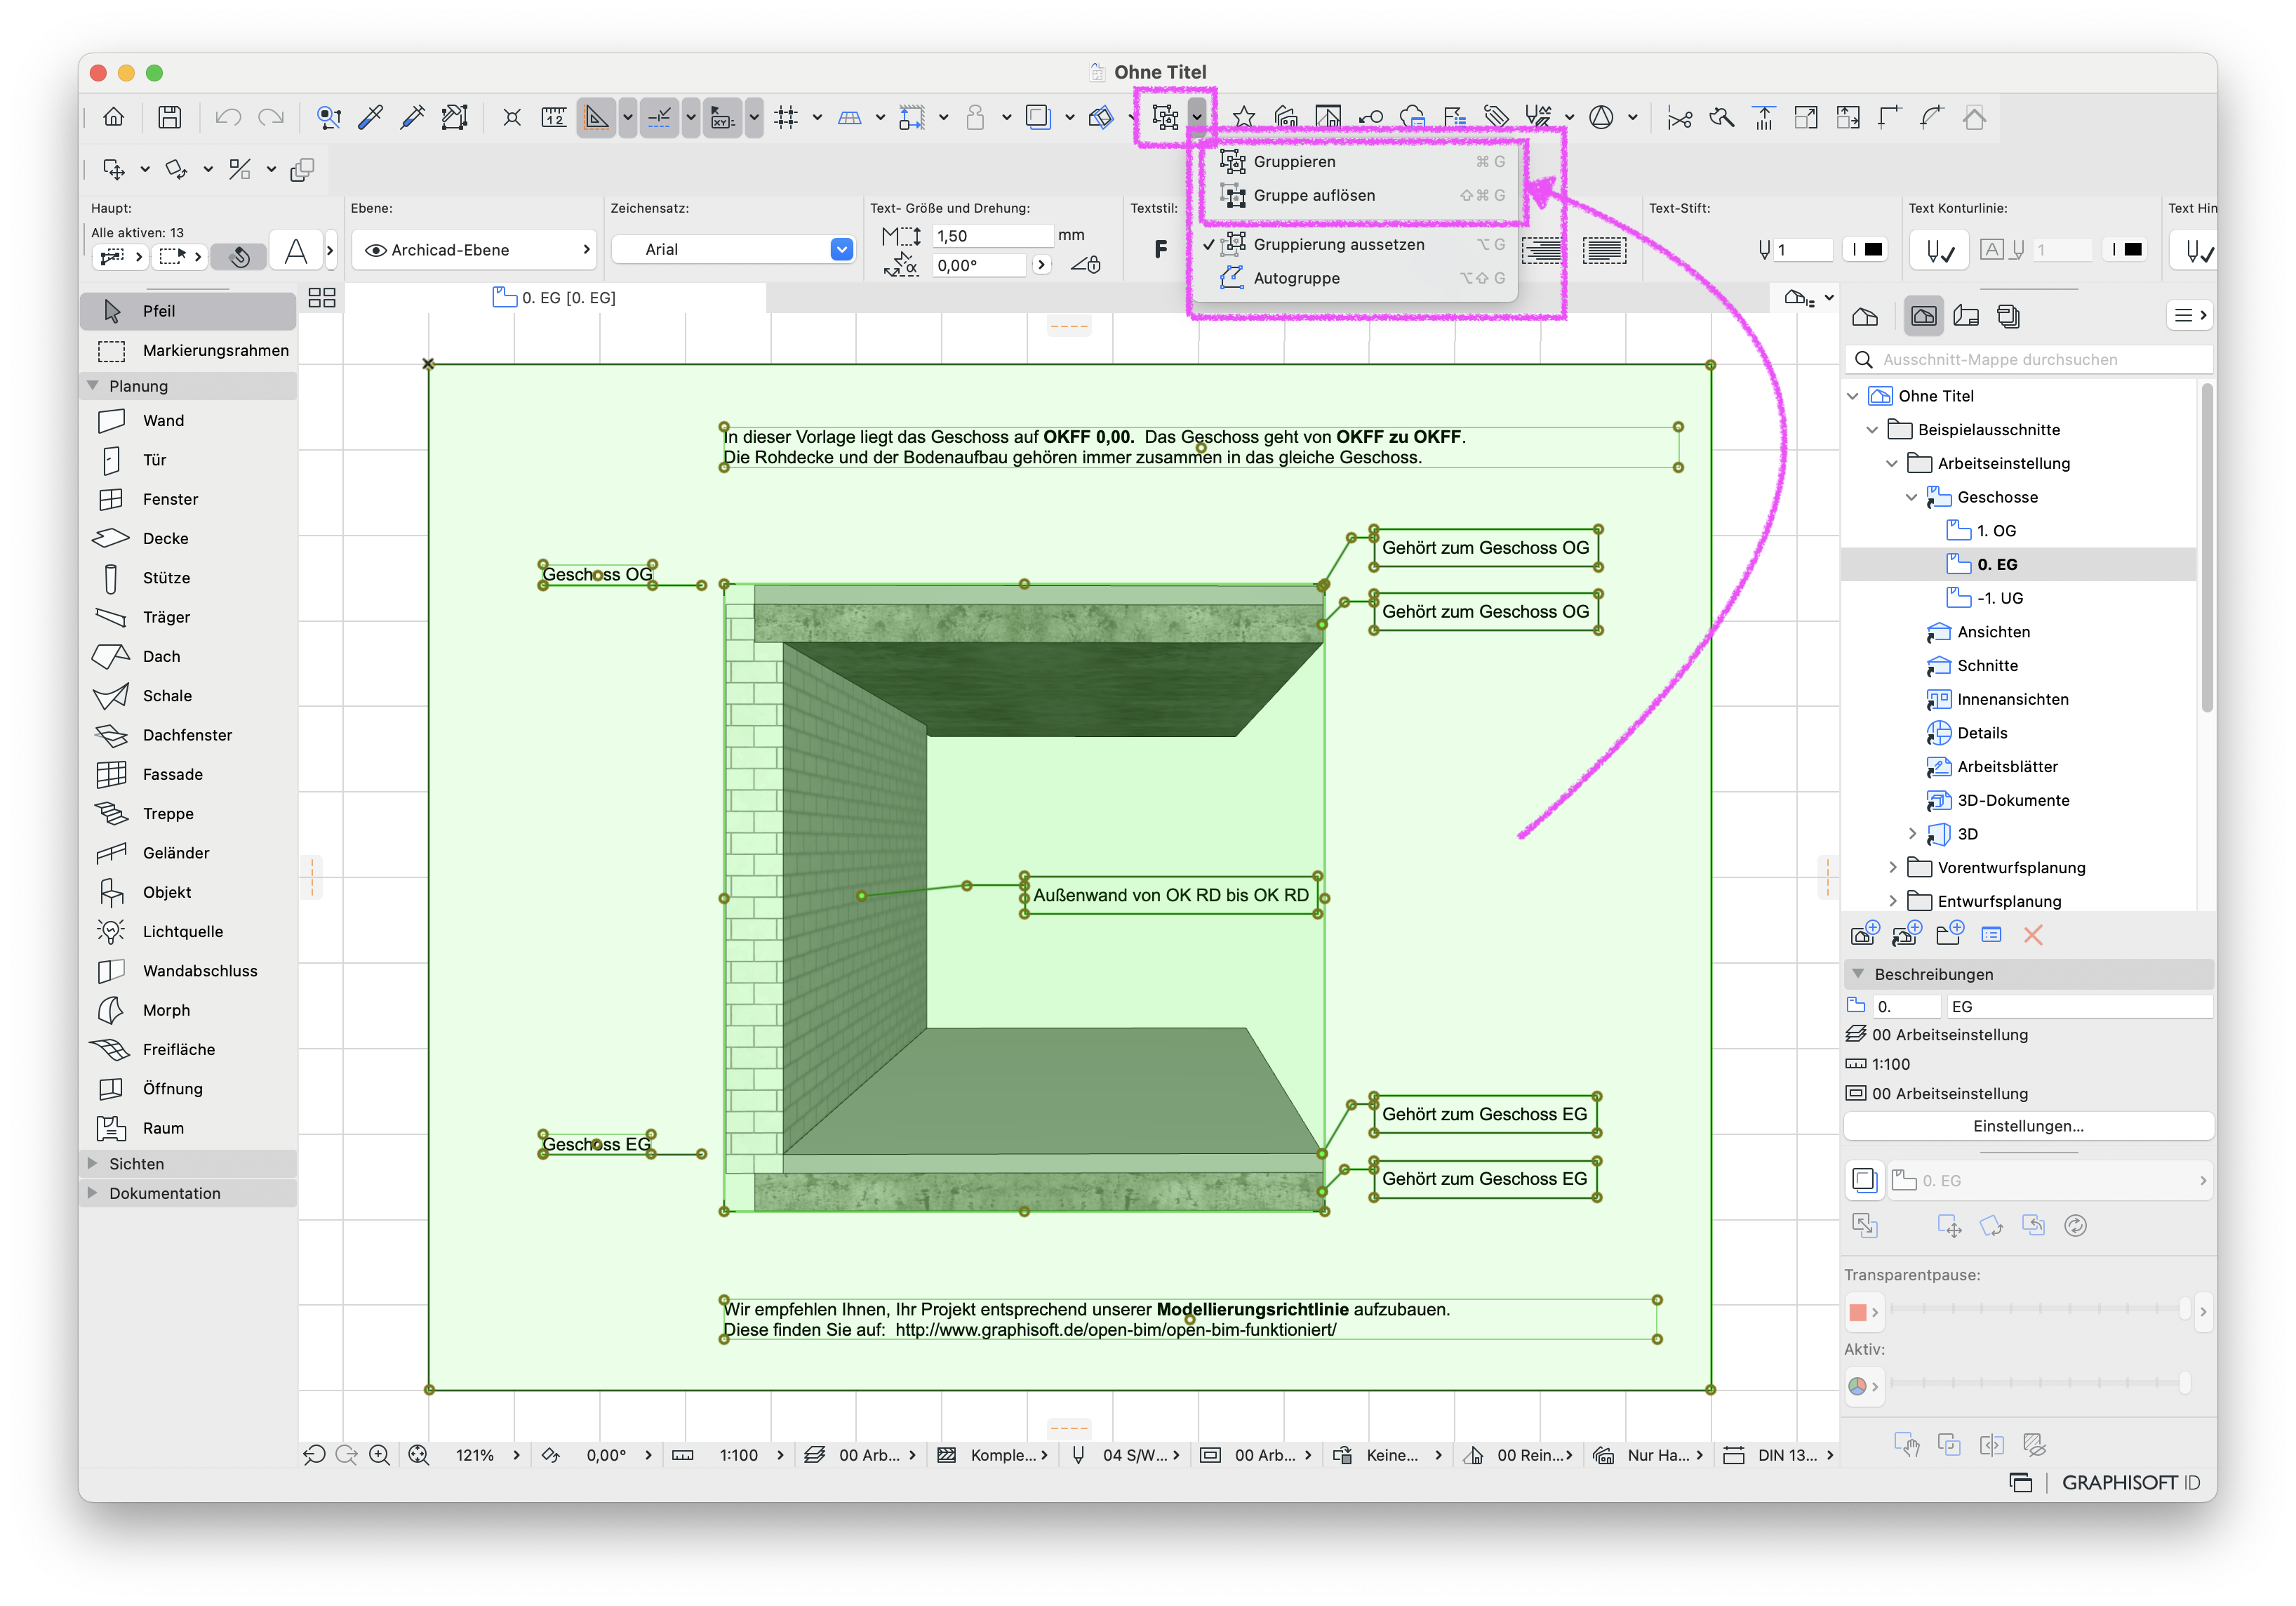Choose Autogruppe from the menu
The image size is (2296, 1606).
tap(1354, 279)
